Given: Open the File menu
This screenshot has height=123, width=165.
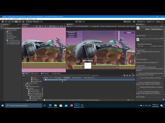Looking at the screenshot, I should [x=2, y=19].
